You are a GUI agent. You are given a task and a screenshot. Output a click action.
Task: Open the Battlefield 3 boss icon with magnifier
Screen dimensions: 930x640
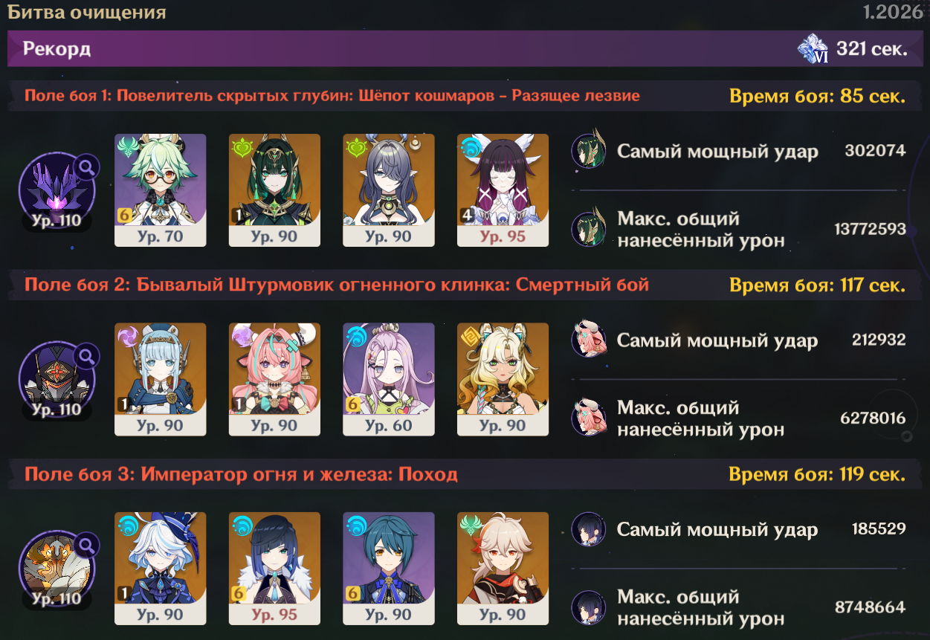(x=57, y=568)
